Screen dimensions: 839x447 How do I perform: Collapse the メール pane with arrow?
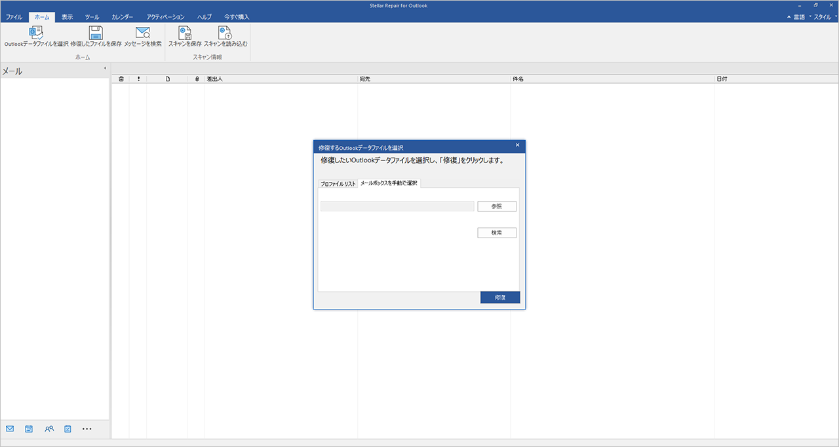pyautogui.click(x=105, y=68)
